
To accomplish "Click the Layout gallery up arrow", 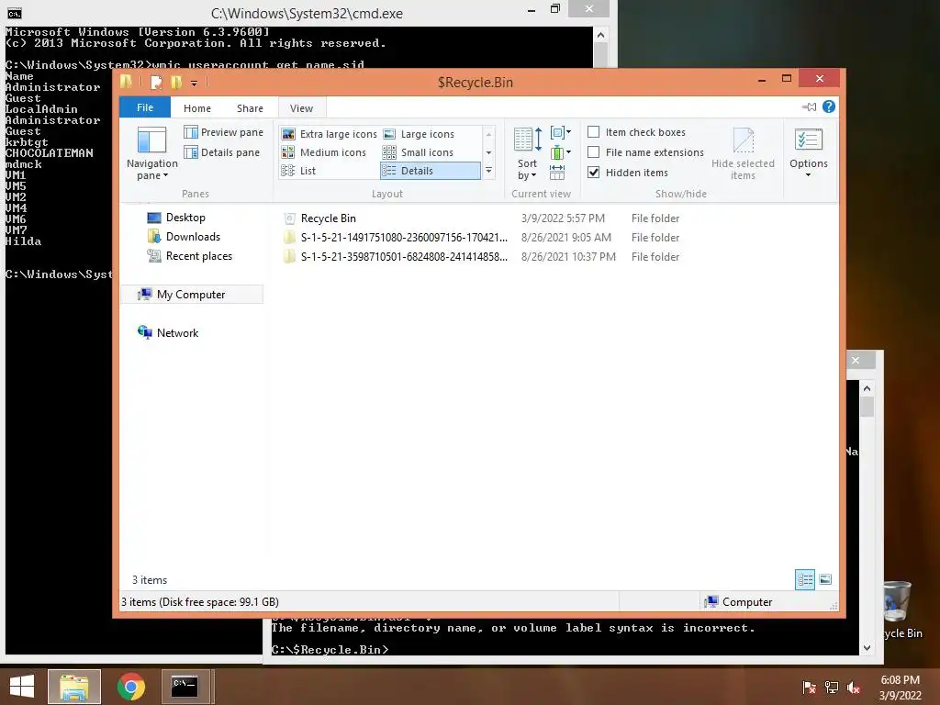I will click(x=488, y=134).
